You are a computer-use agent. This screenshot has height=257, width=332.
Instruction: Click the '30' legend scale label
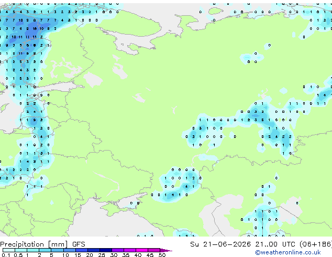click(114, 255)
